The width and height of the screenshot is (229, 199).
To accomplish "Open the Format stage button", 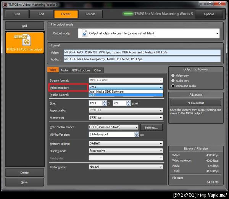I will pyautogui.click(x=66, y=14).
